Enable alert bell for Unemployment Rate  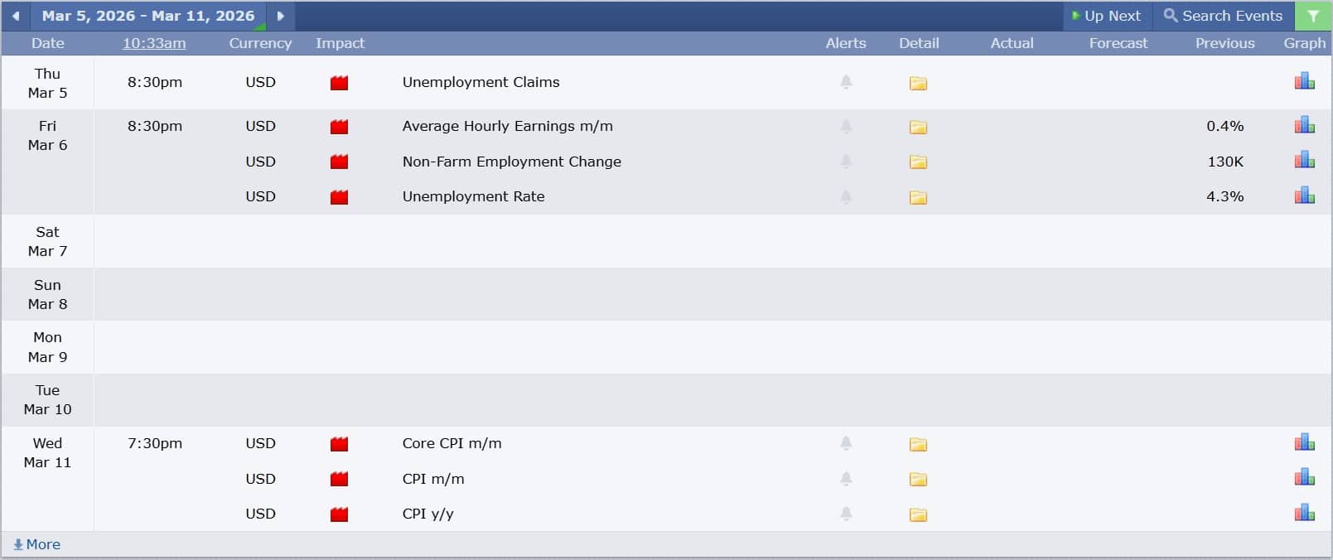click(x=846, y=196)
